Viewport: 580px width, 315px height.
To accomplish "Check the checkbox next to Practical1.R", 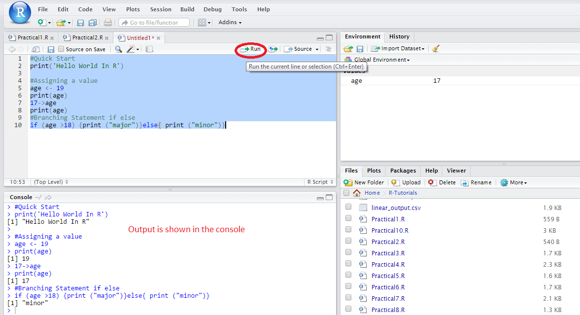I will pyautogui.click(x=348, y=219).
